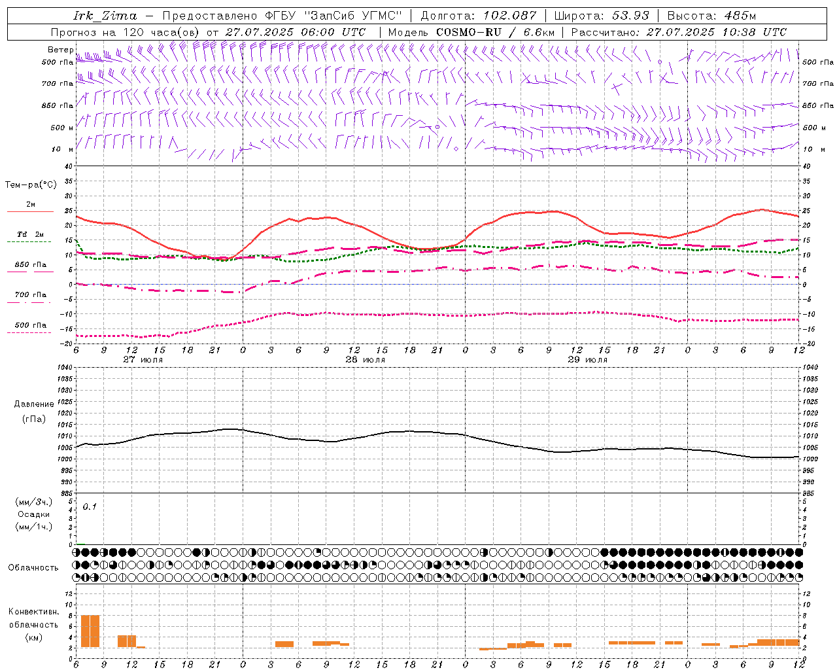Click the '29 июля' date label
This screenshot has height=670, width=837.
(x=588, y=360)
